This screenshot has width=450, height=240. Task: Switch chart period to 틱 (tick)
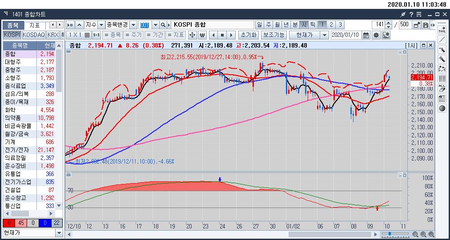313,24
